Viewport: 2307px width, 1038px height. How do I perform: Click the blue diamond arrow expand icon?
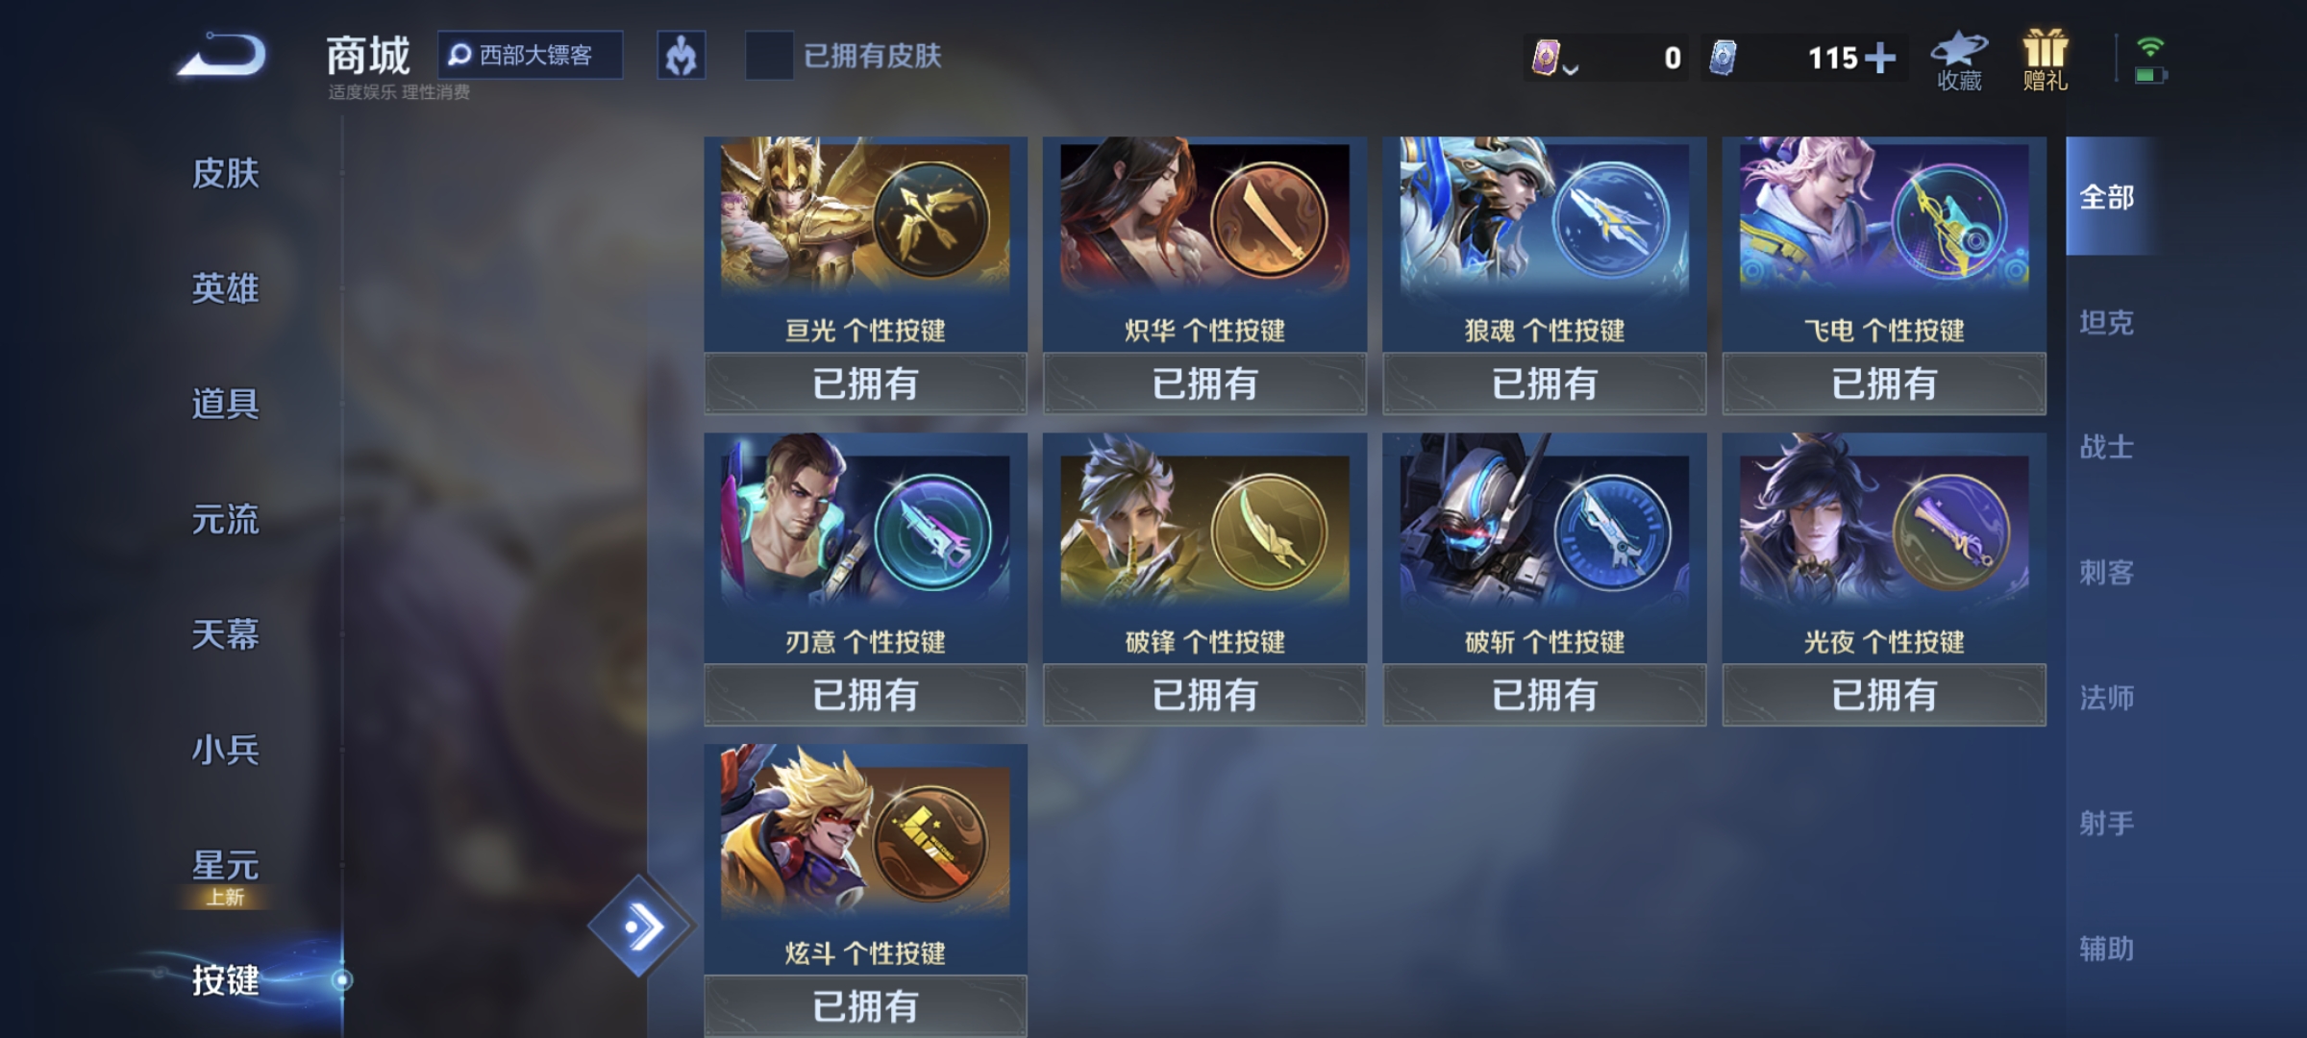pyautogui.click(x=641, y=927)
